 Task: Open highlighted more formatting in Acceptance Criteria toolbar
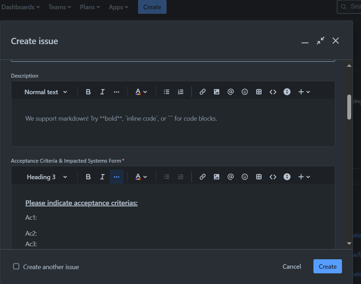pos(116,177)
